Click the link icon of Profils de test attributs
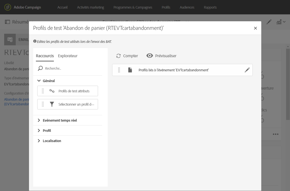Screen dimensions: 290x191 [x=52, y=91]
